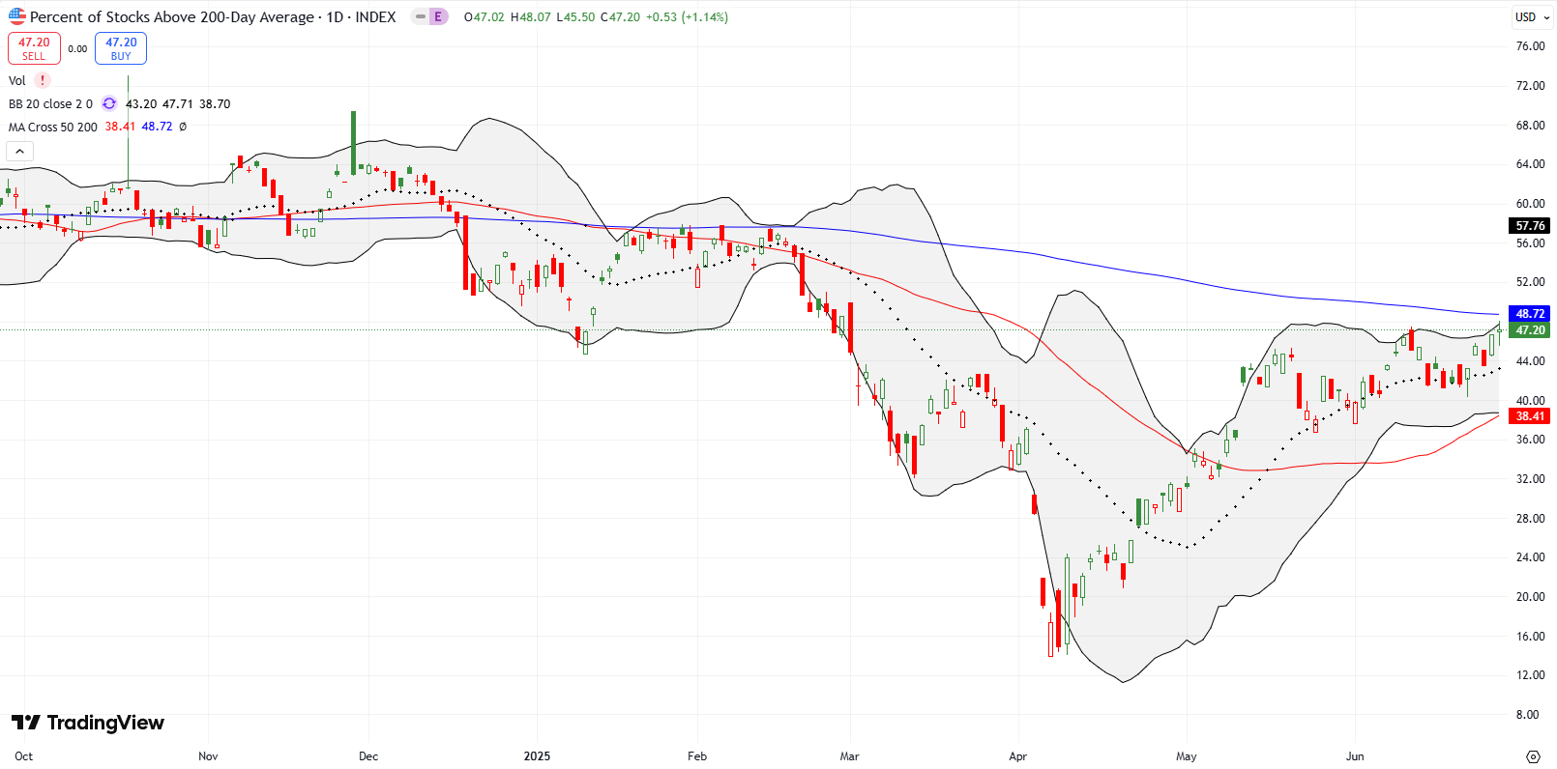Collapse the indicator legend with chevron
This screenshot has width=1557, height=769.
point(20,151)
